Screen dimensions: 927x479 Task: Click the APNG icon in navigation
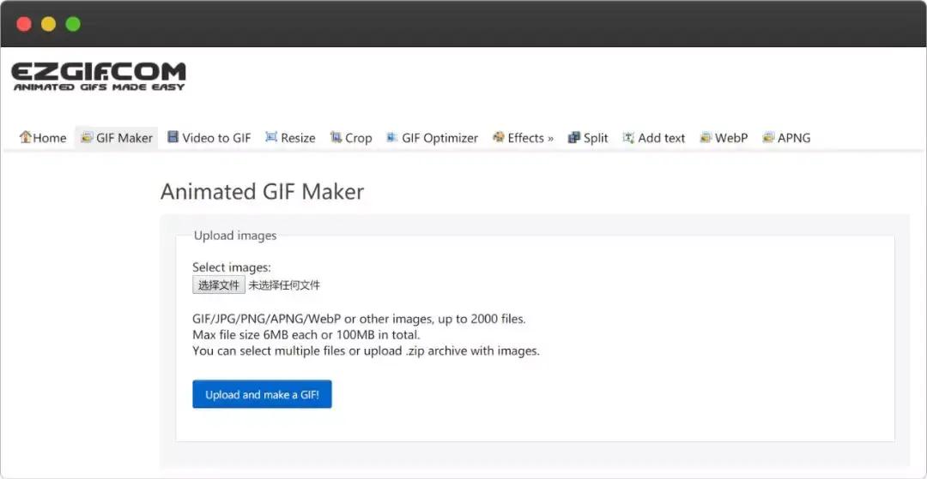pos(768,137)
